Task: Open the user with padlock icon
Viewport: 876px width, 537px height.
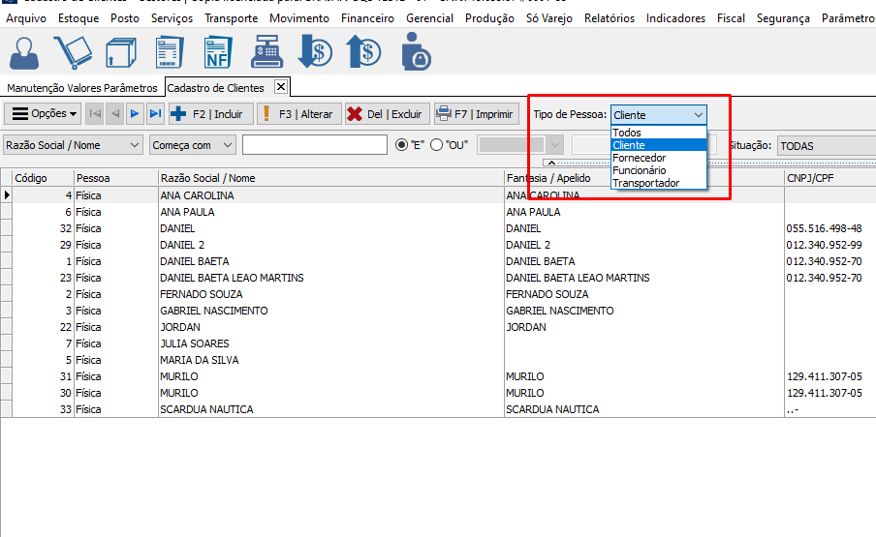Action: [415, 52]
